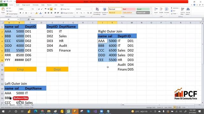Click the column header J
This screenshot has height=114, width=204.
tap(102, 22)
